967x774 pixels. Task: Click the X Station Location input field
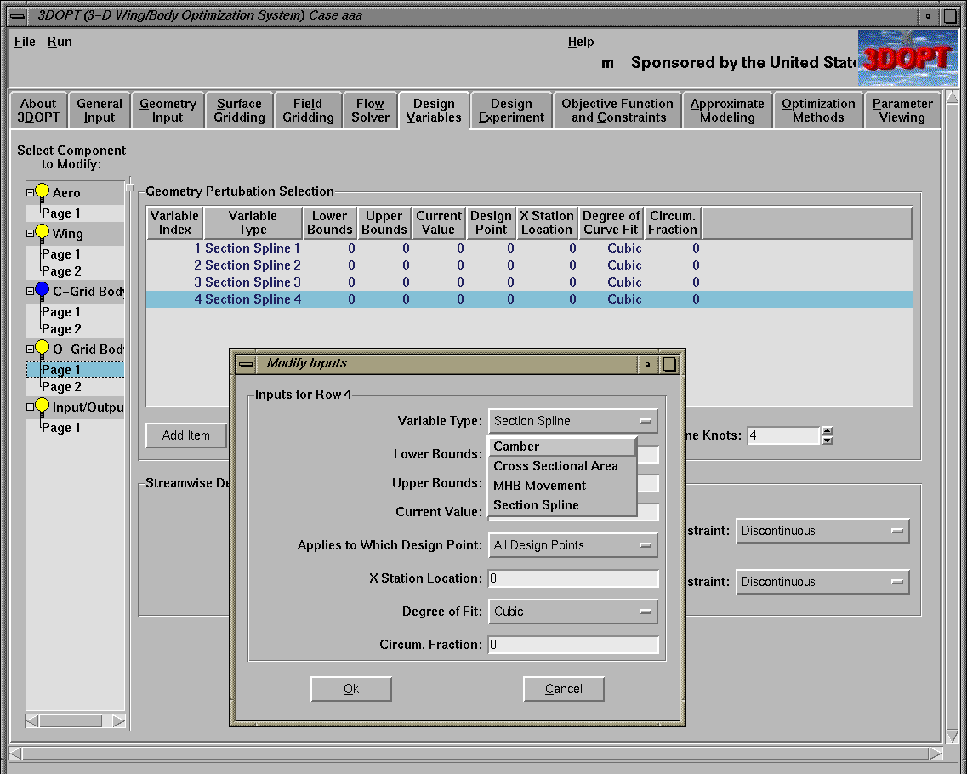click(x=573, y=578)
